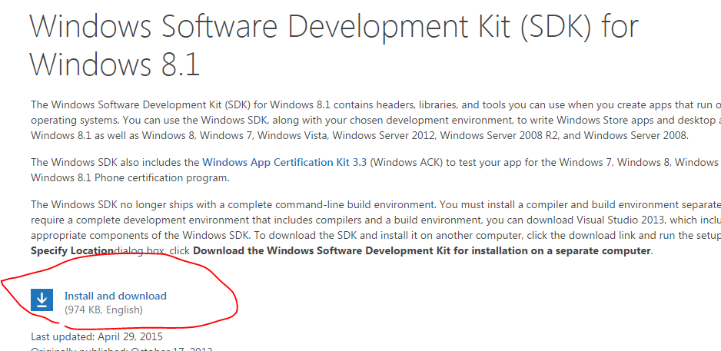Open Windows App Certification Kit 3.3 link

tap(284, 162)
